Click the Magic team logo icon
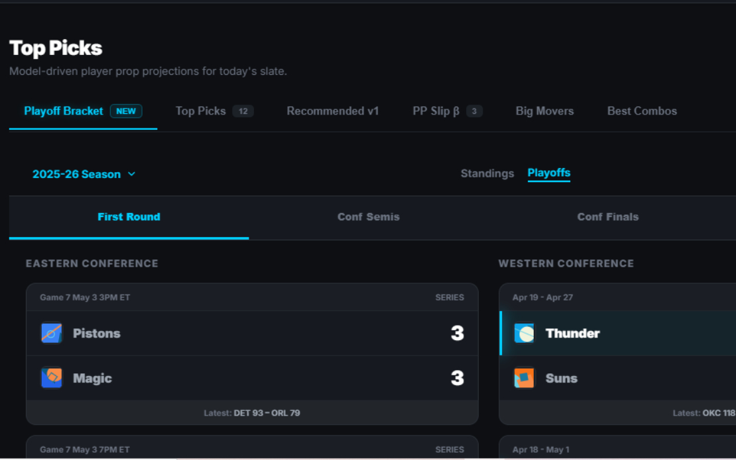This screenshot has height=460, width=736. click(52, 377)
